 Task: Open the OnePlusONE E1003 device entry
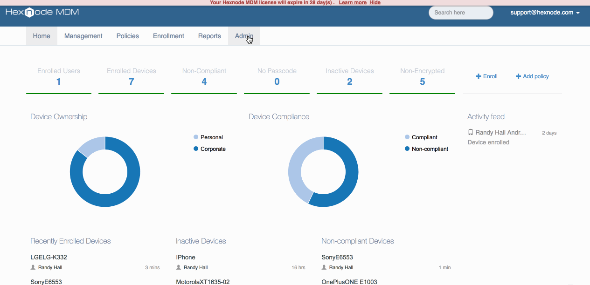click(349, 282)
